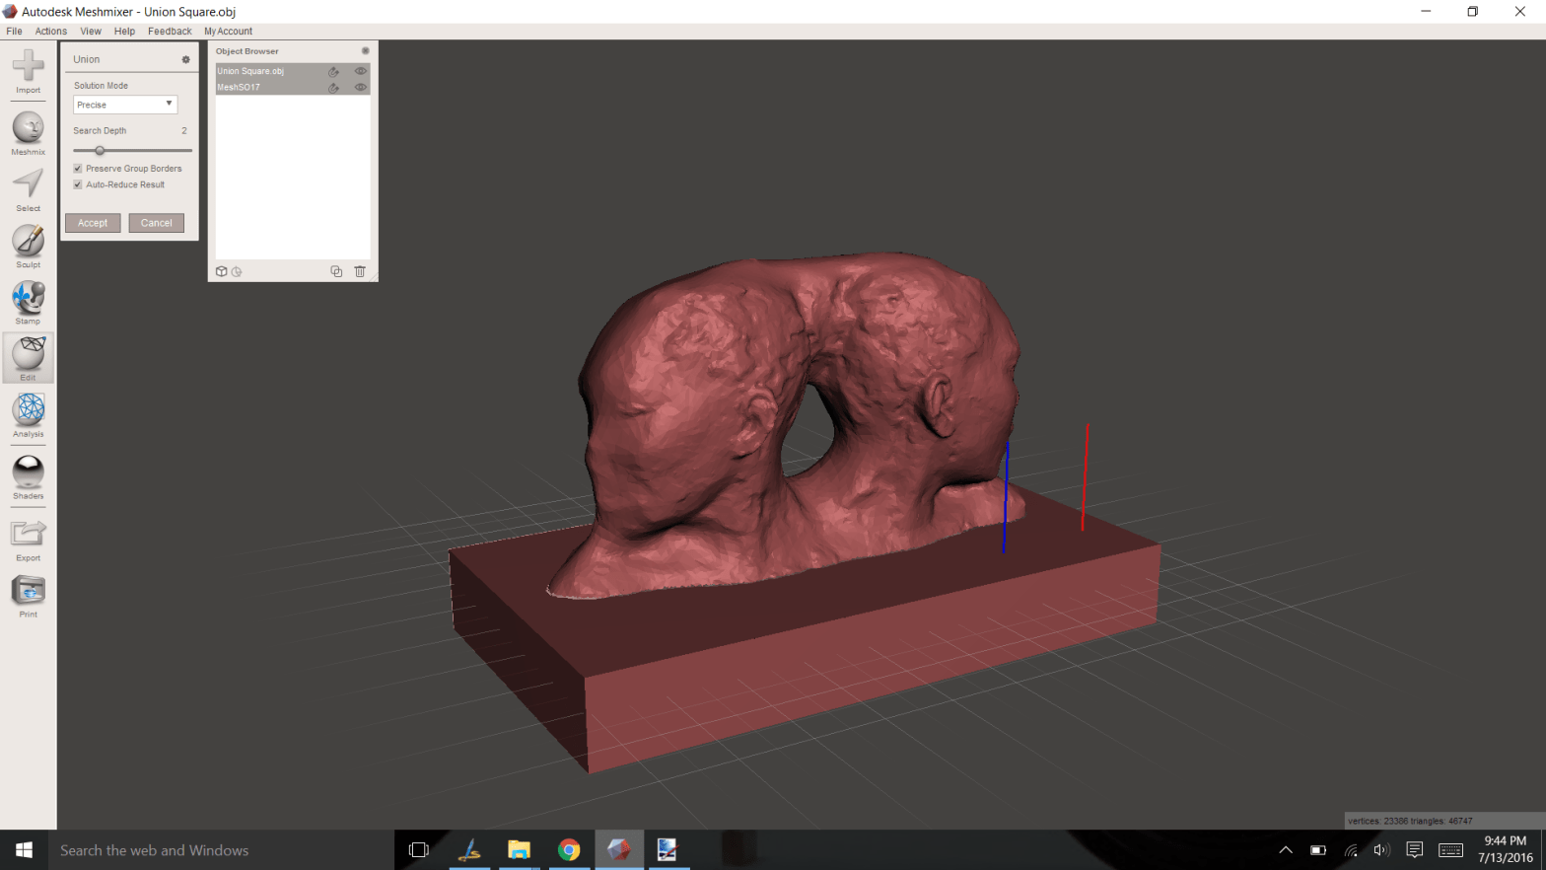The height and width of the screenshot is (870, 1546).
Task: Show hidden system tray icons
Action: [1286, 850]
